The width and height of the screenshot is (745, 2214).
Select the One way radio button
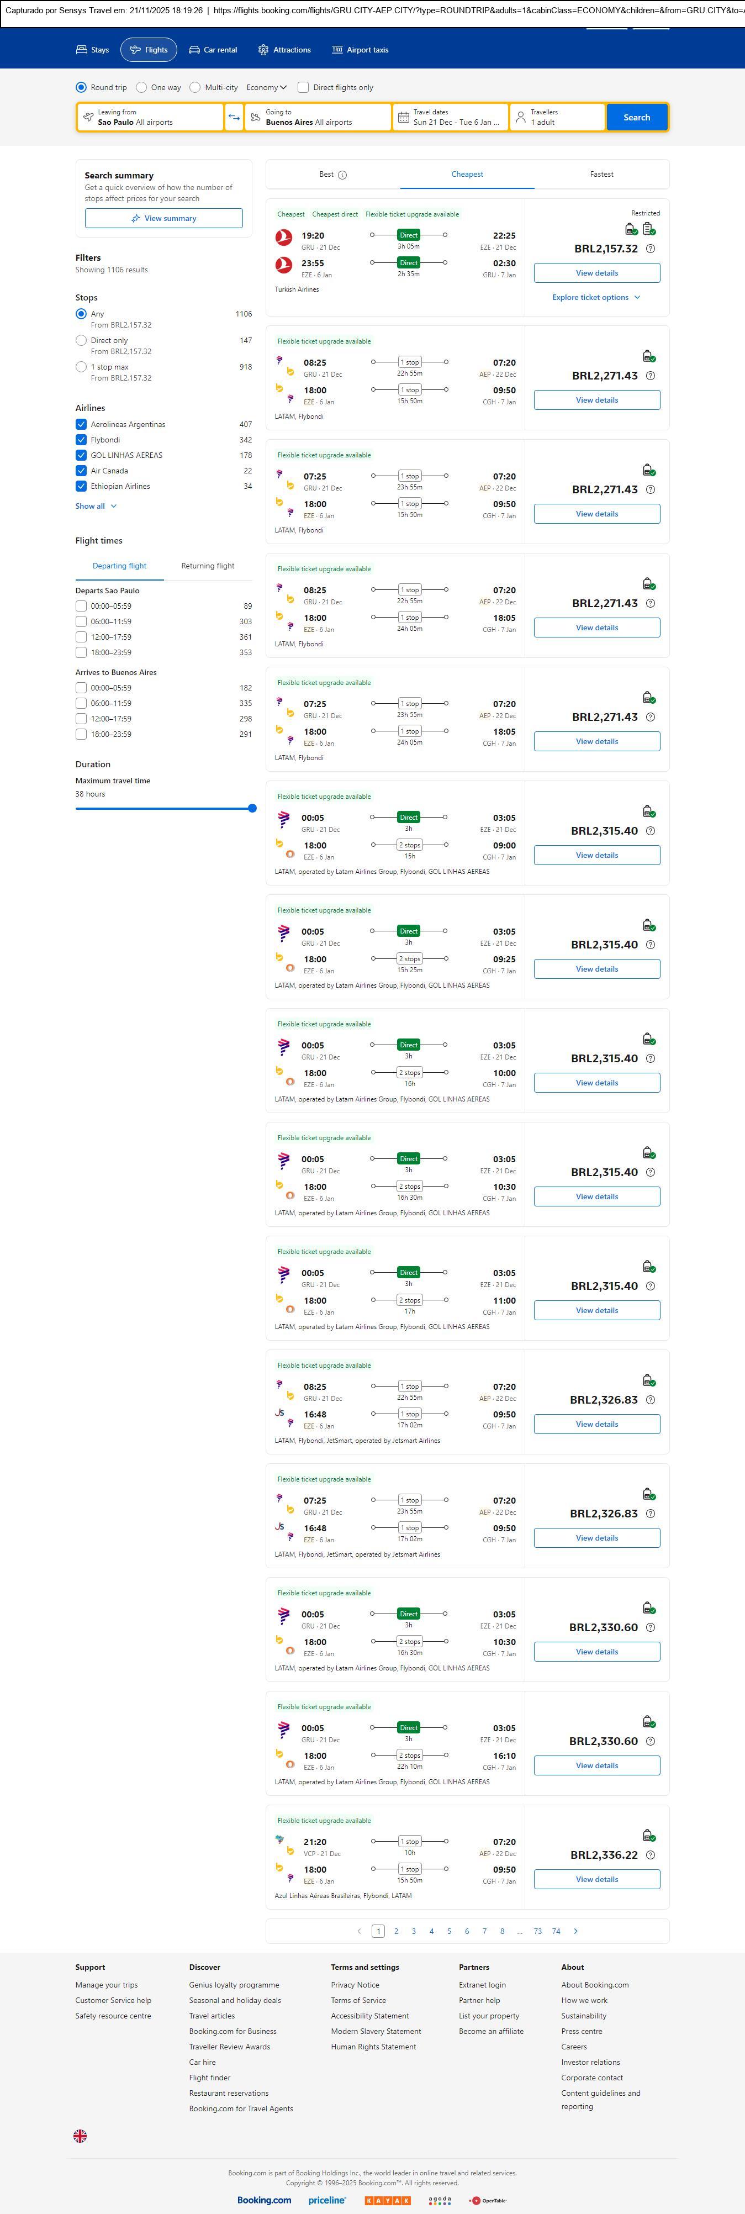tap(142, 88)
